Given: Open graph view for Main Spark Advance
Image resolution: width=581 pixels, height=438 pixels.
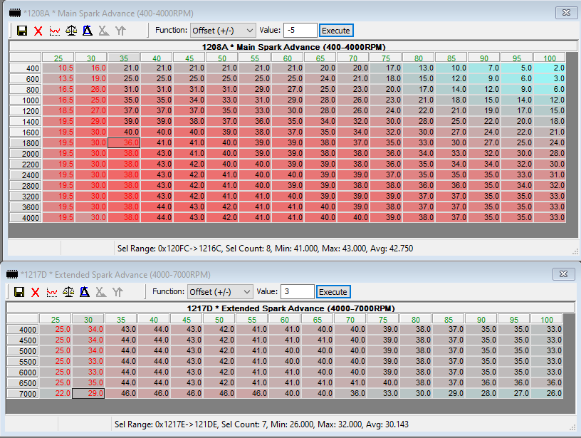Looking at the screenshot, I should tap(54, 31).
